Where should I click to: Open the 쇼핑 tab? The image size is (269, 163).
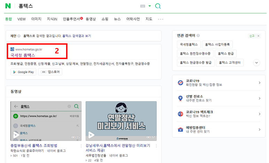tap(105, 19)
